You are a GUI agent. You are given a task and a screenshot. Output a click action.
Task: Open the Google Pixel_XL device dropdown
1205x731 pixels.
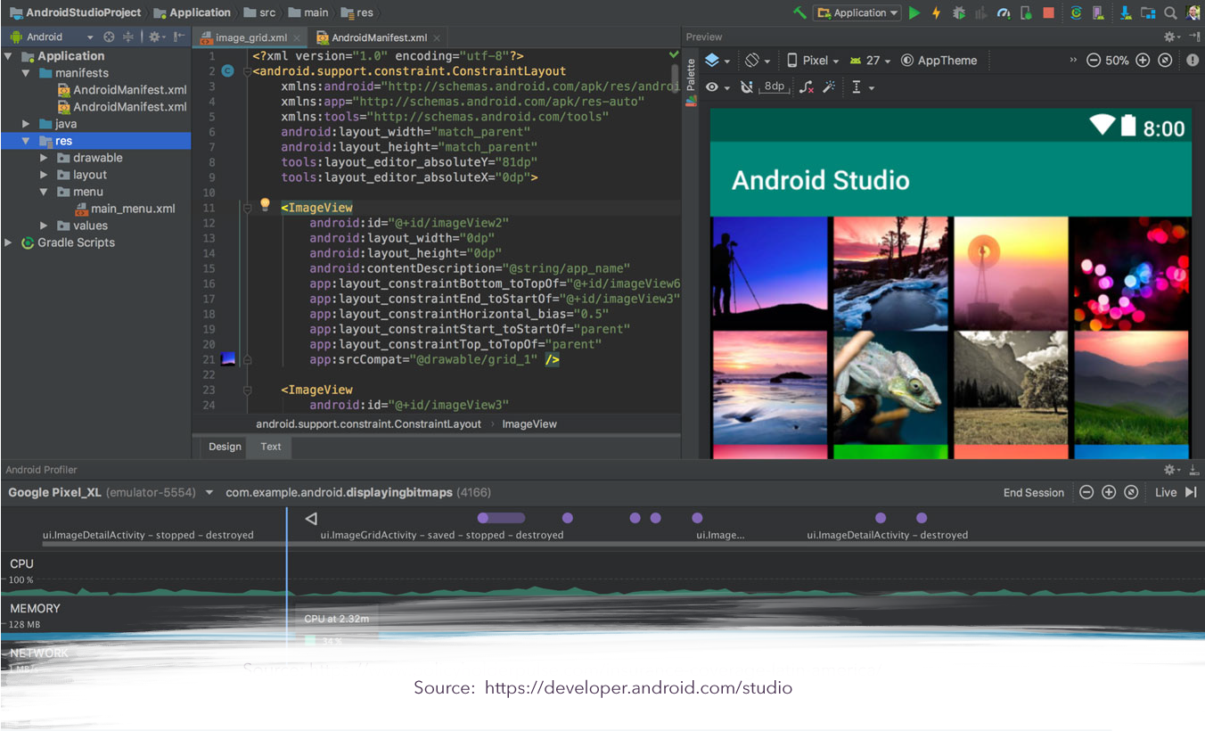coord(111,492)
